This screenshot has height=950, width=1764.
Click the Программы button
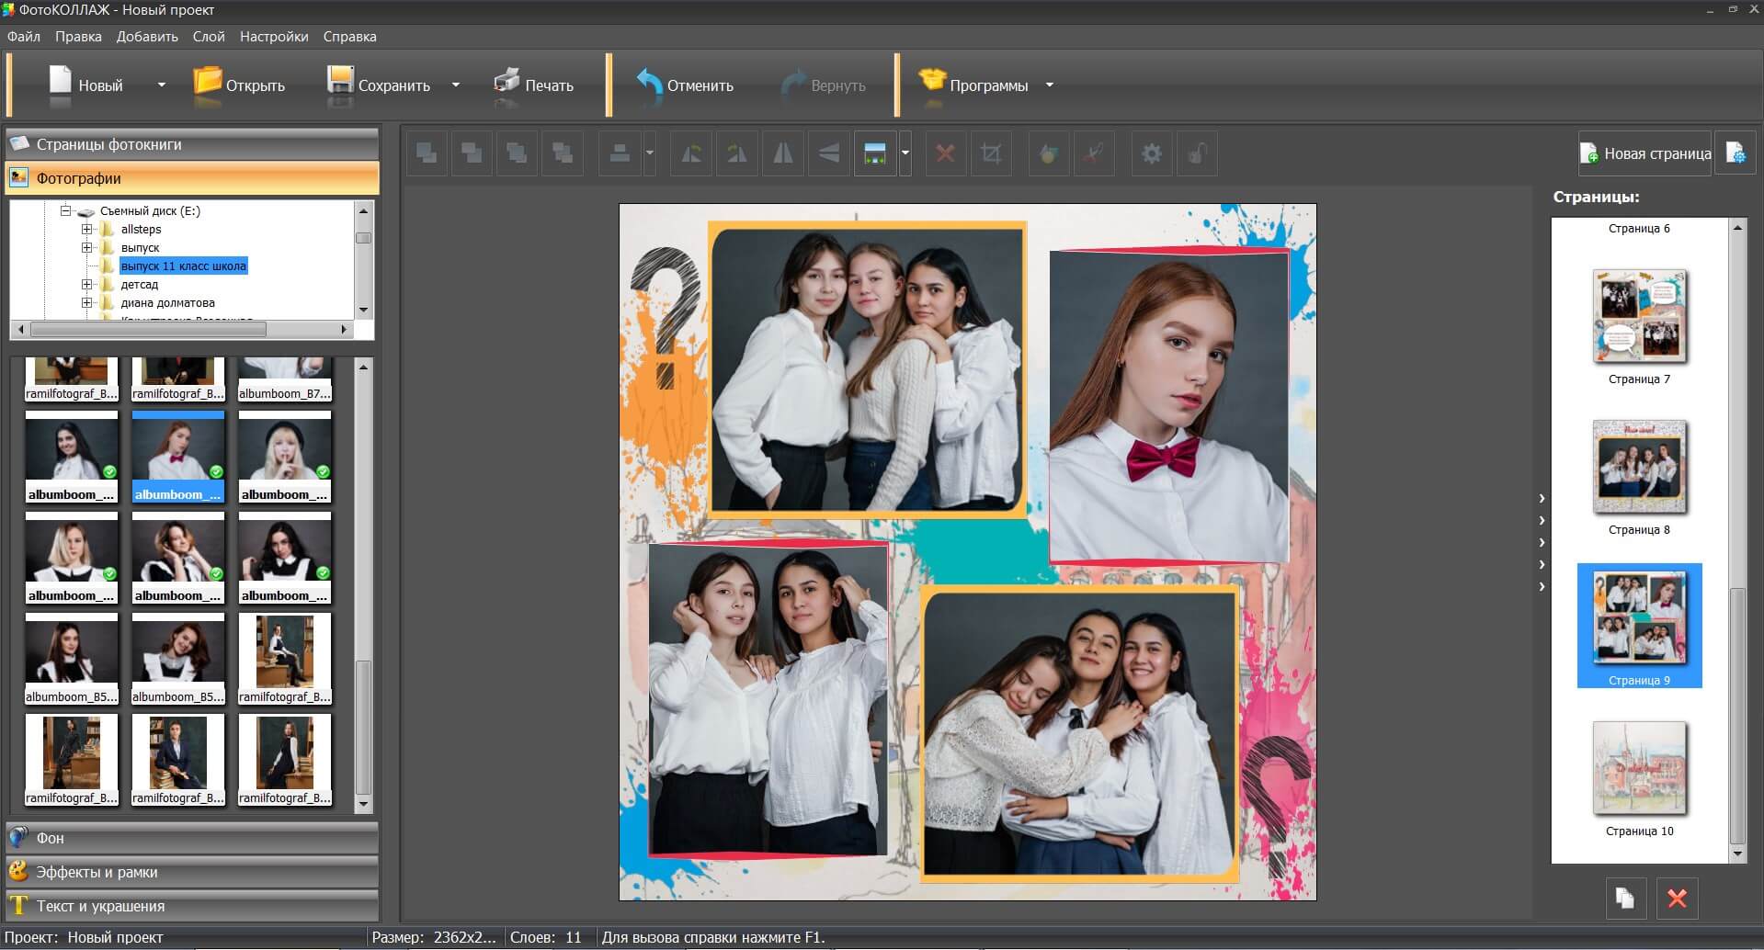(x=973, y=85)
